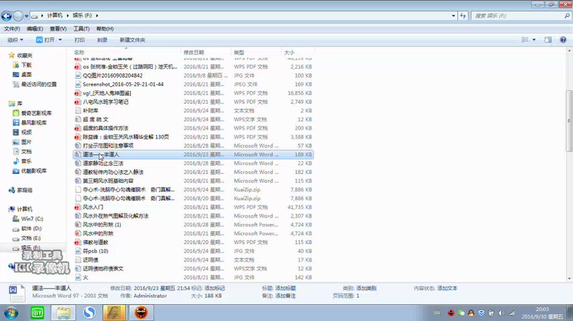Screen dimensions: 573x321
Task: Select the file 打坐示范图和注意事项
Action: [x=108, y=146]
